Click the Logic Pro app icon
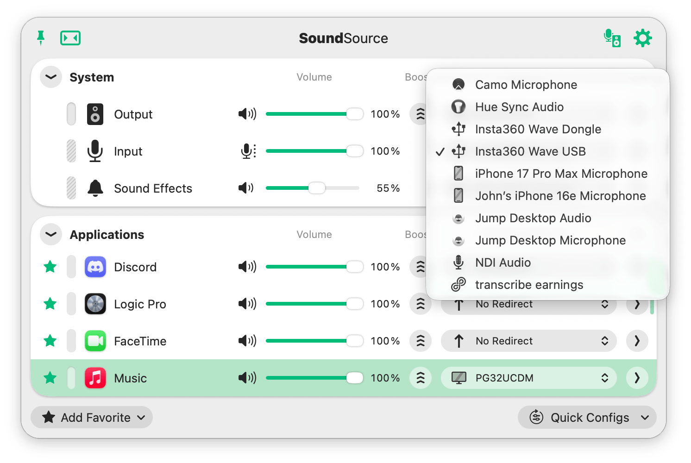This screenshot has width=691, height=463. pos(95,304)
